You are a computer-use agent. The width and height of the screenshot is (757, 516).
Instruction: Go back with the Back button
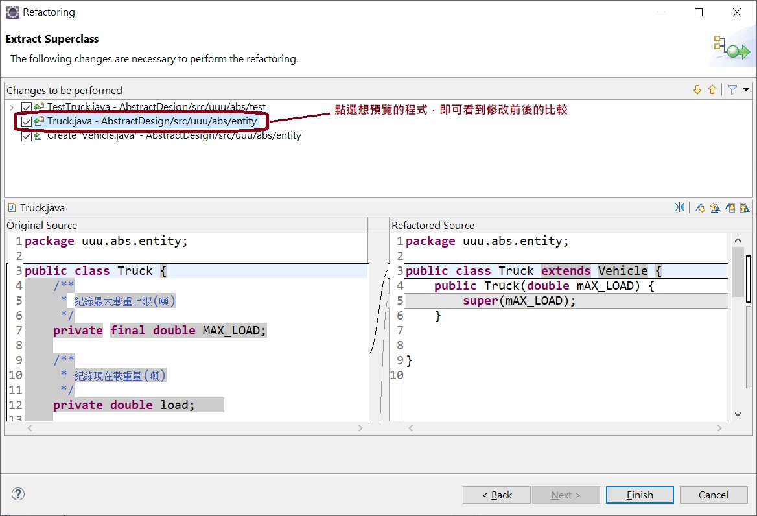pos(496,495)
